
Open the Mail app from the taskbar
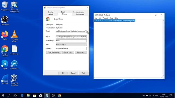41,96
